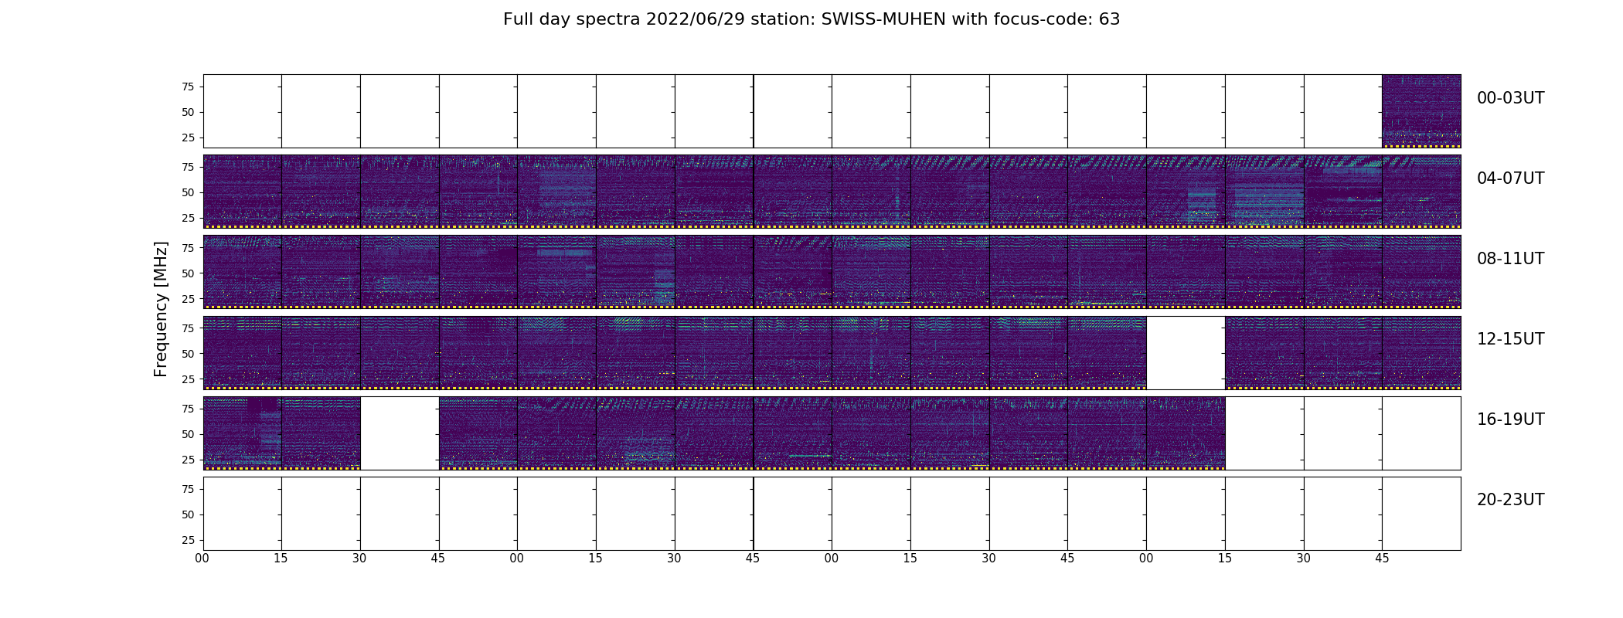Click the rightmost '30' x-axis tick label
Screen dimensions: 1623x618
[x=1304, y=558]
